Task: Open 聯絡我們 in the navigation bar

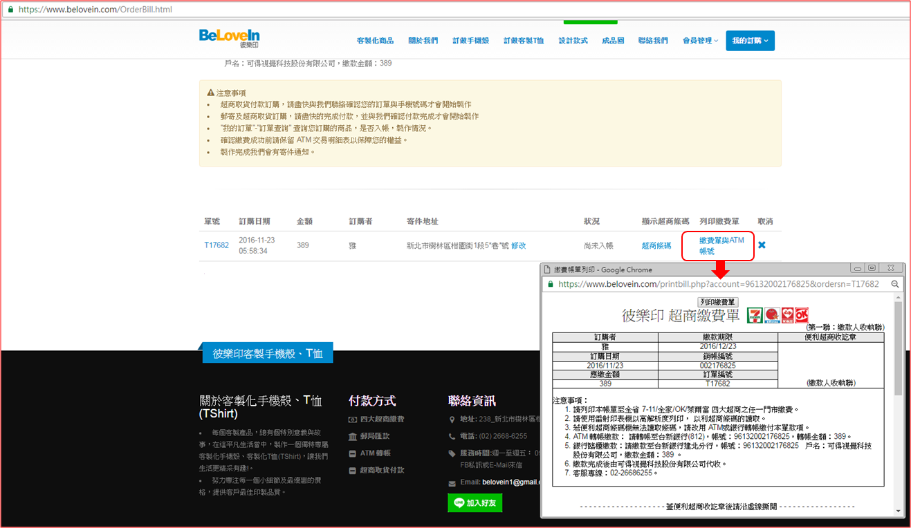Action: point(653,41)
